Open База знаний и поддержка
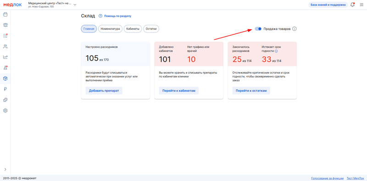The width and height of the screenshot is (367, 181). click(x=328, y=5)
